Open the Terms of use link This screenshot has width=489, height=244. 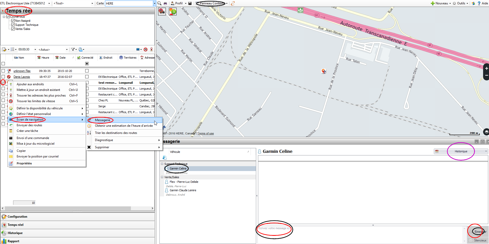pyautogui.click(x=205, y=133)
